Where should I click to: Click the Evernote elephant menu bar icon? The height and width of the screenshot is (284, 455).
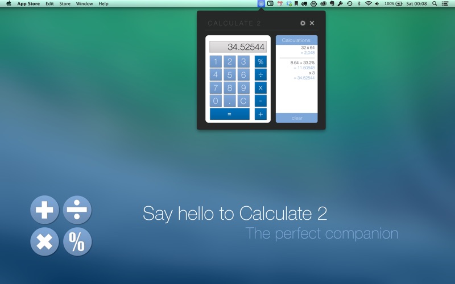(x=332, y=3)
